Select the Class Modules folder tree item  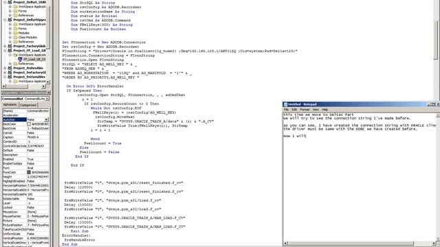pos(27,37)
